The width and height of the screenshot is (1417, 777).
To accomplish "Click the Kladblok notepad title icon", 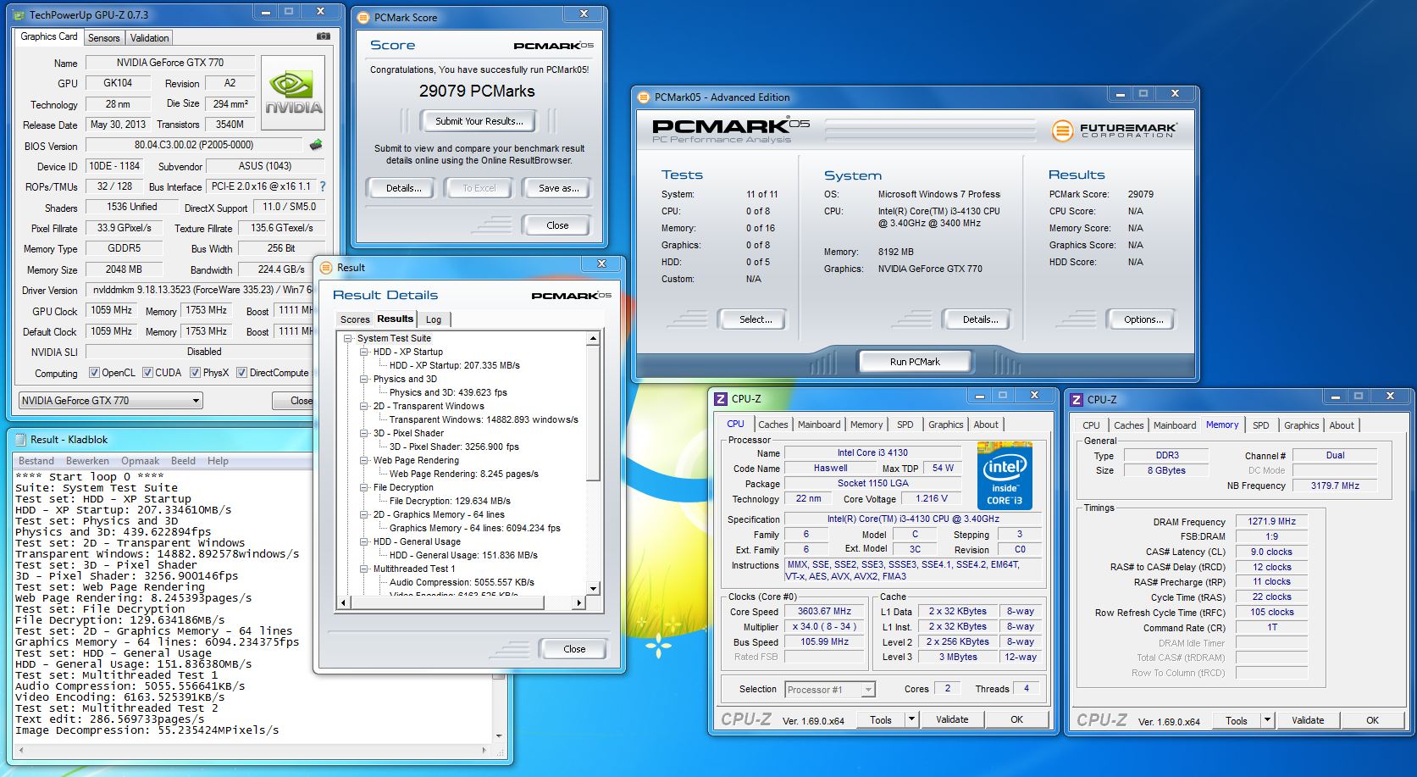I will (x=19, y=439).
